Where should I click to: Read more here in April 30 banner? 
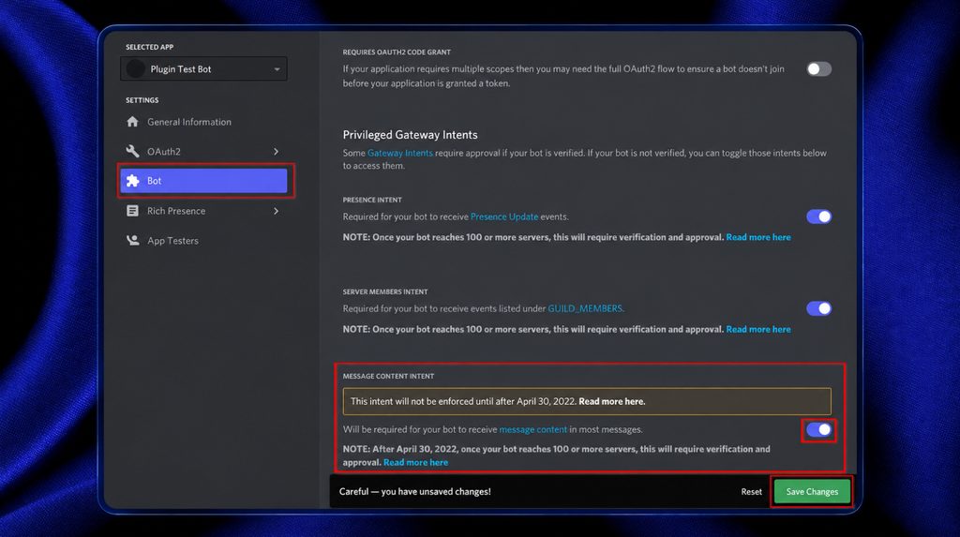pos(611,402)
